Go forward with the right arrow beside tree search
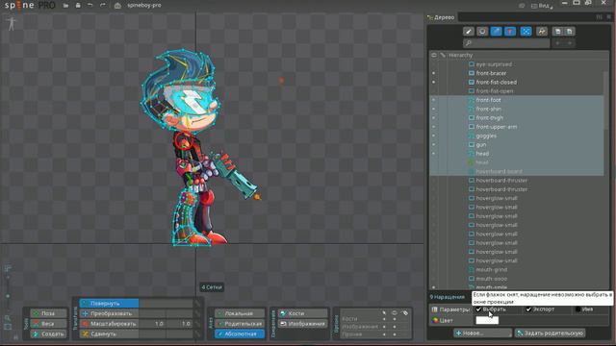Screen dimensions: 616x346 570,43
